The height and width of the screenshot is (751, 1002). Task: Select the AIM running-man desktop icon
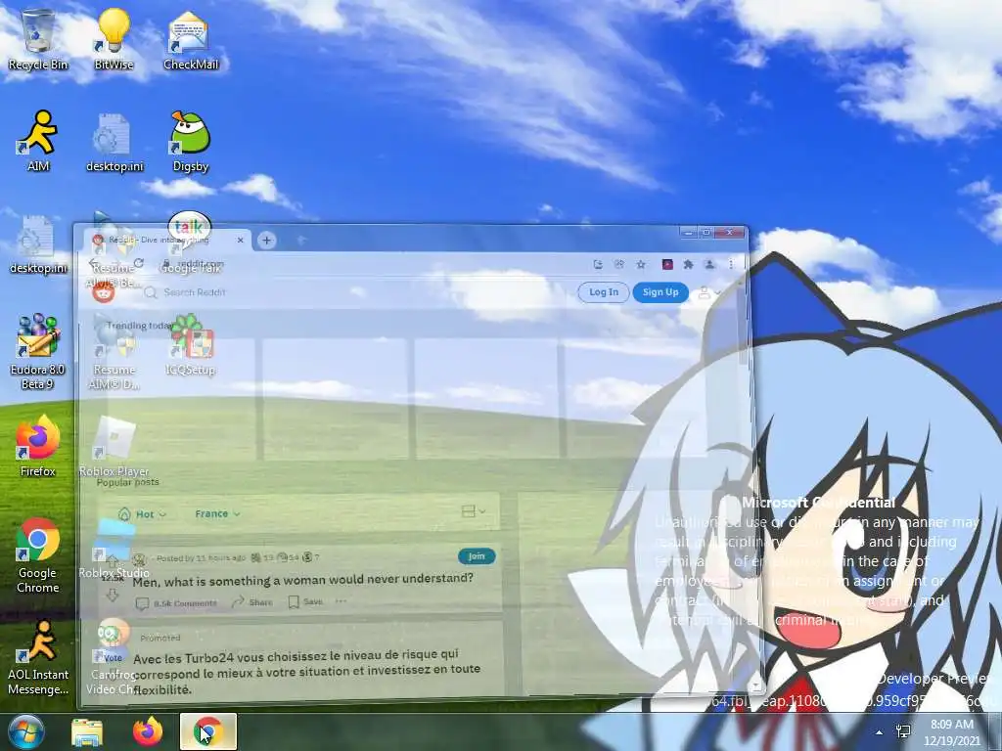pos(38,141)
